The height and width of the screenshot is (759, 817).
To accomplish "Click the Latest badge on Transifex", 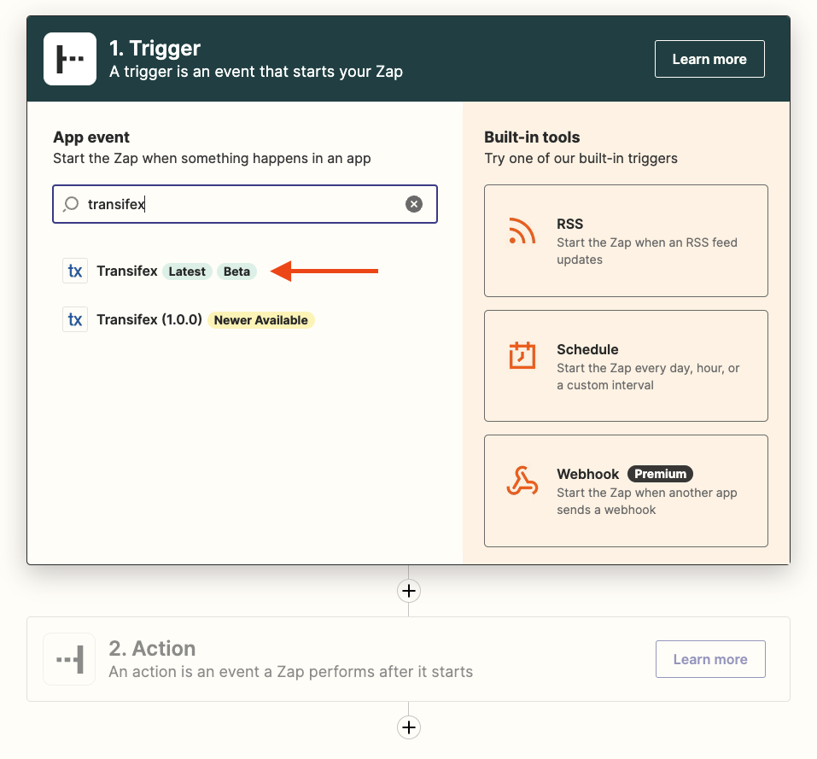I will tap(187, 271).
